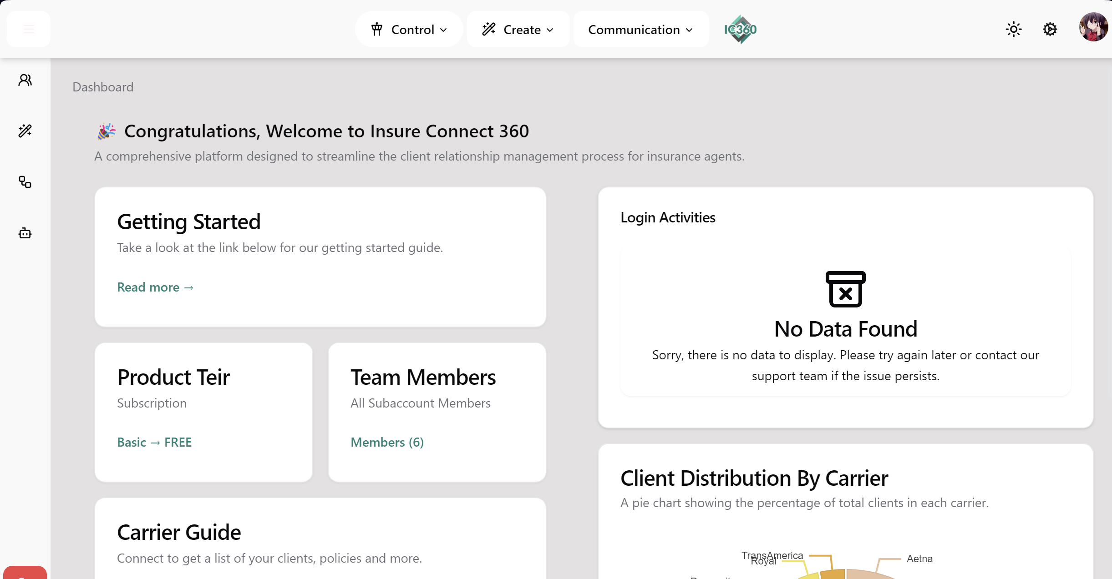Click the Subscription label text

click(152, 403)
